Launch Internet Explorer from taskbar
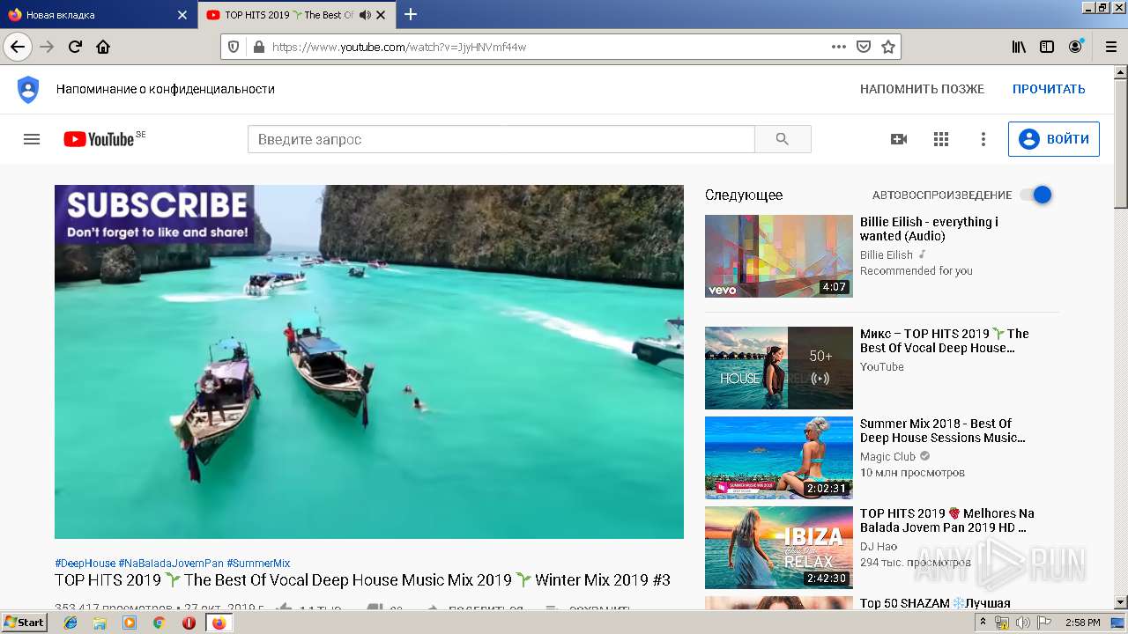The image size is (1128, 634). [x=71, y=623]
